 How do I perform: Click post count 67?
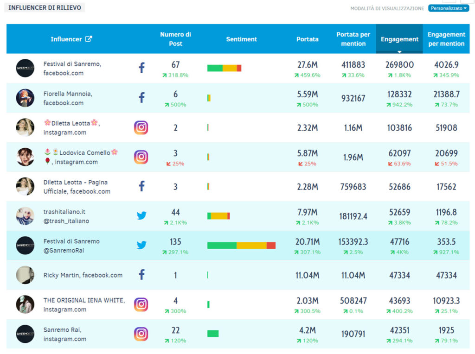[x=175, y=64]
